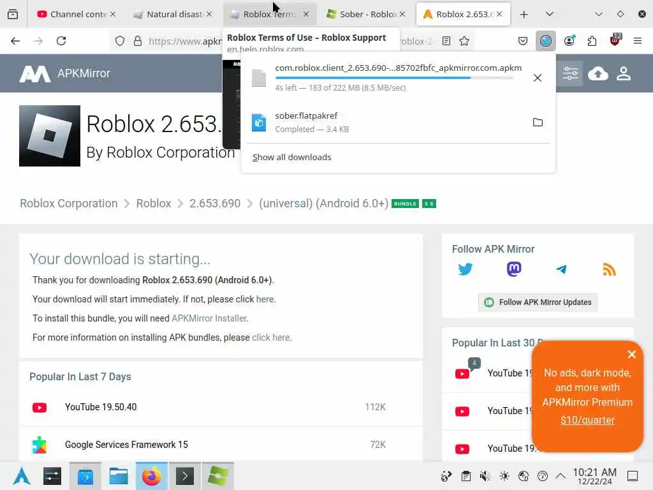Follow APKMirror on Mastodon
Screen dimensions: 653x490
pyautogui.click(x=514, y=269)
